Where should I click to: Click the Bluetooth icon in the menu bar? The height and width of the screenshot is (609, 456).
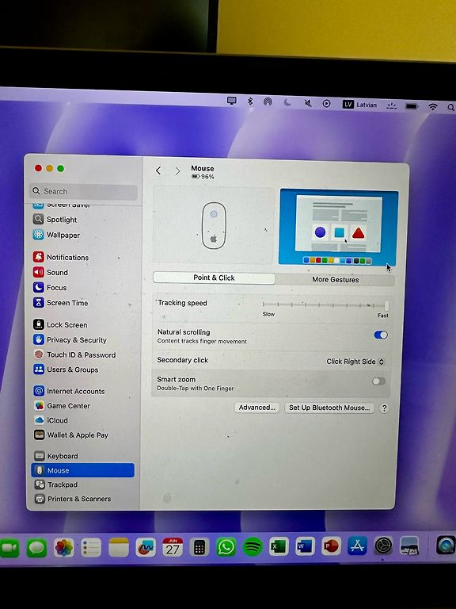[x=250, y=101]
